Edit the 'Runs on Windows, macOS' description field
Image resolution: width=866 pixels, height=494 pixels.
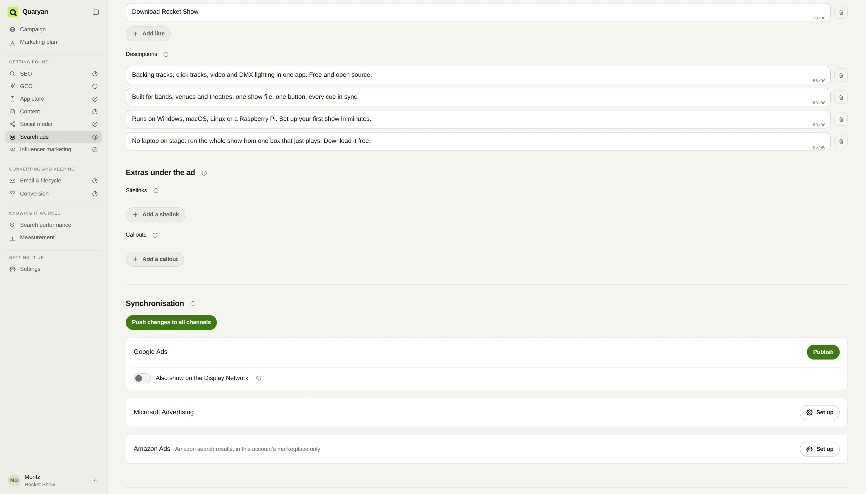pos(478,119)
